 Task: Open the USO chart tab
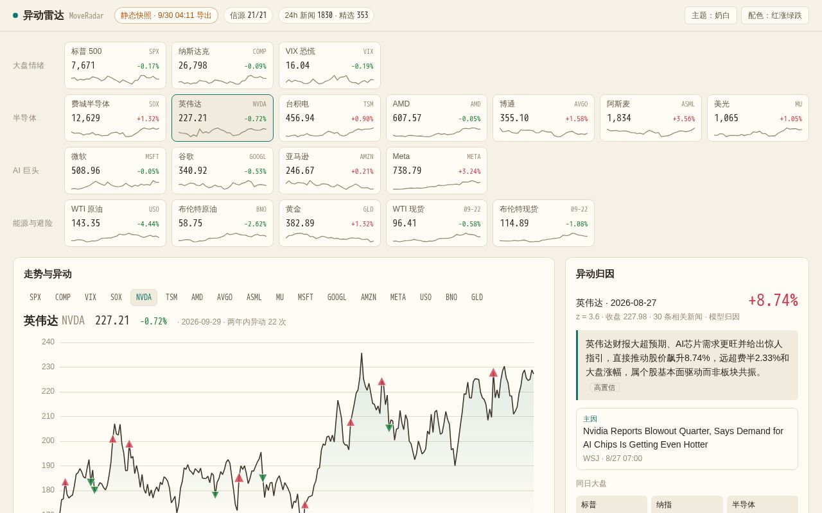[426, 298]
